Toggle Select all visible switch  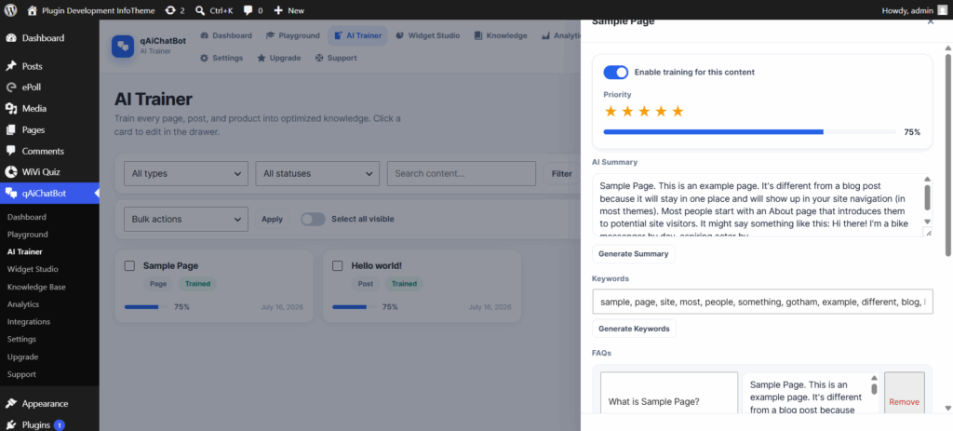click(313, 220)
